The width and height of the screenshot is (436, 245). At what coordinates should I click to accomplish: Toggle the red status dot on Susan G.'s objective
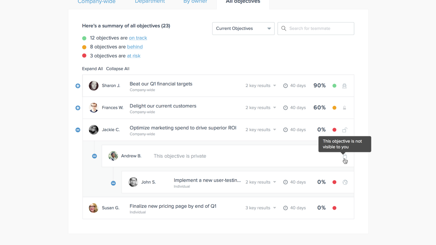click(x=334, y=208)
